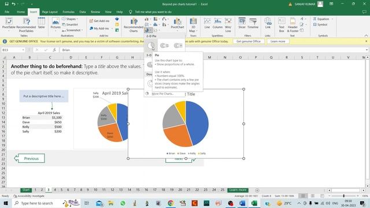Screen dimensions: 370x208
Task: Open the Formulas tab
Action: pyautogui.click(x=68, y=12)
